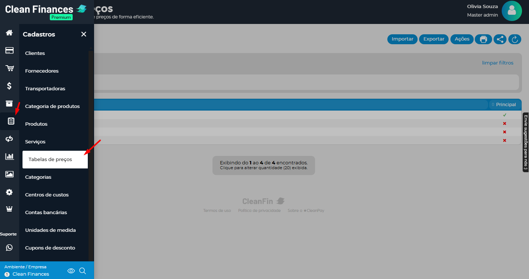
Task: Select the dollar sign finance icon
Action: click(x=9, y=86)
